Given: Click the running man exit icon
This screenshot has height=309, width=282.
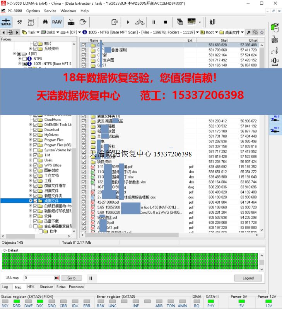Looking at the screenshot, I should 212,22.
